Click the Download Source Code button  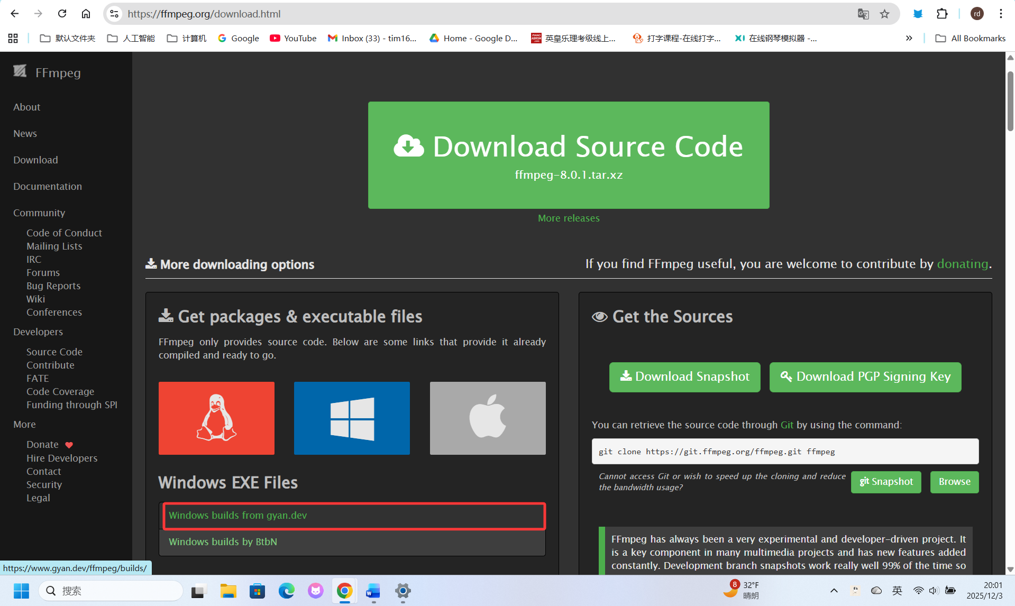569,155
